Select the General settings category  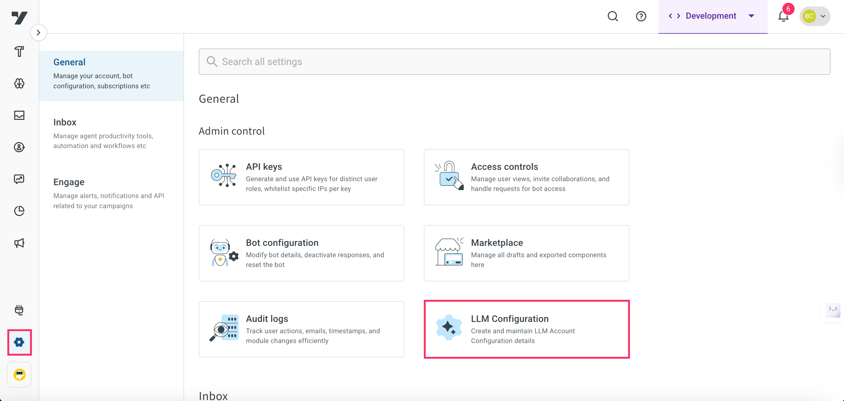tap(111, 76)
